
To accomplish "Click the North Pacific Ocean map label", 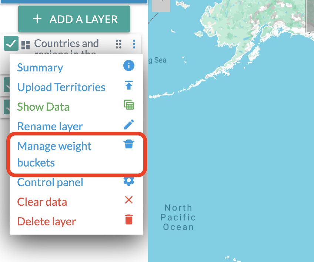I will tap(178, 217).
